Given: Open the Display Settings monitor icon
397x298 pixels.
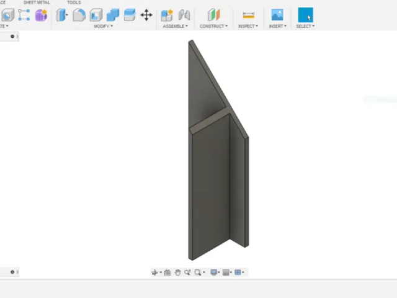Looking at the screenshot, I should click(x=214, y=273).
